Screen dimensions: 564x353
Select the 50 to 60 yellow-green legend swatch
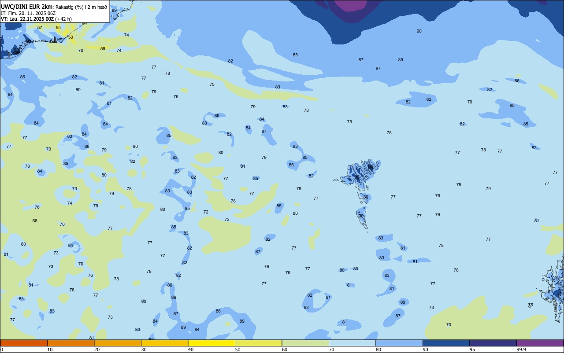[258, 343]
